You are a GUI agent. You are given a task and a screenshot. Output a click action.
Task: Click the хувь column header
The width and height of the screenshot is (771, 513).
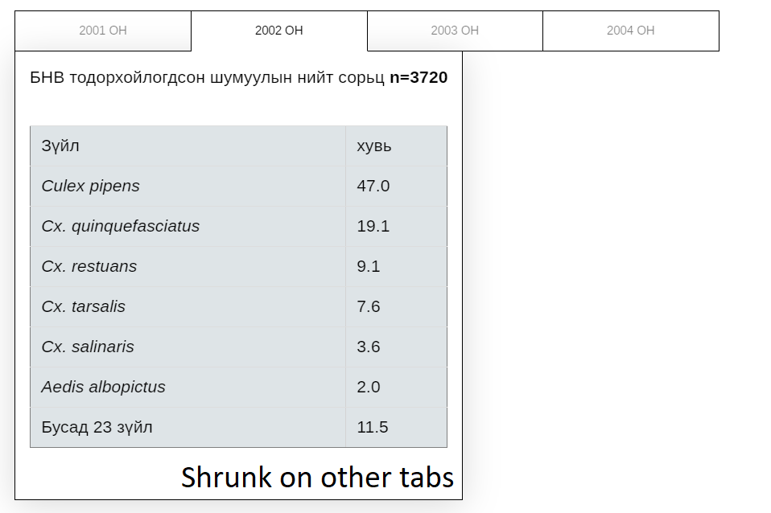[374, 146]
